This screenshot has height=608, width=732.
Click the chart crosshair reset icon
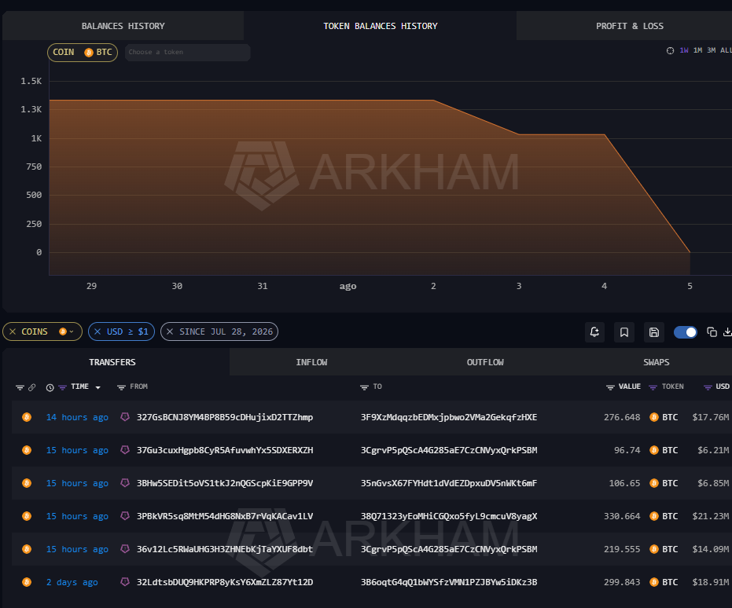pyautogui.click(x=670, y=50)
